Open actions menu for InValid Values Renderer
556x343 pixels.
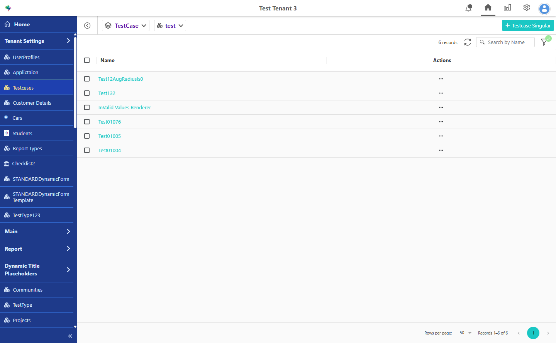pos(441,107)
